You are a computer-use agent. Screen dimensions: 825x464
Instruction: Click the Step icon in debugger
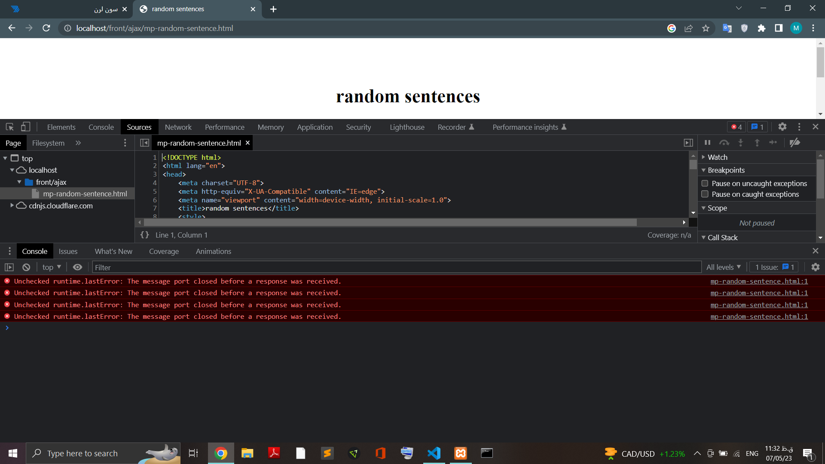[773, 143]
